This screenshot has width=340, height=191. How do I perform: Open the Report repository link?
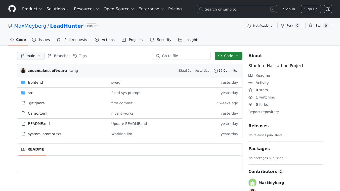pos(264,112)
